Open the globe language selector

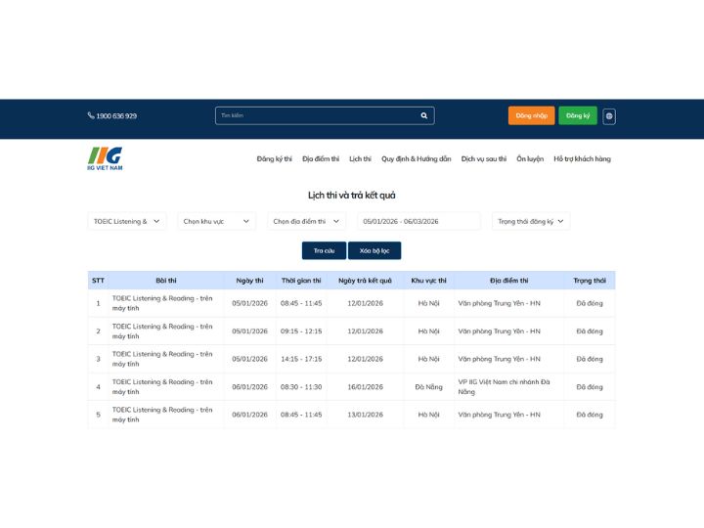coord(609,116)
